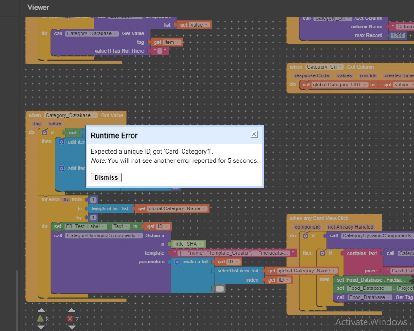
Task: Click the 1200 max Record number
Action: (398, 35)
